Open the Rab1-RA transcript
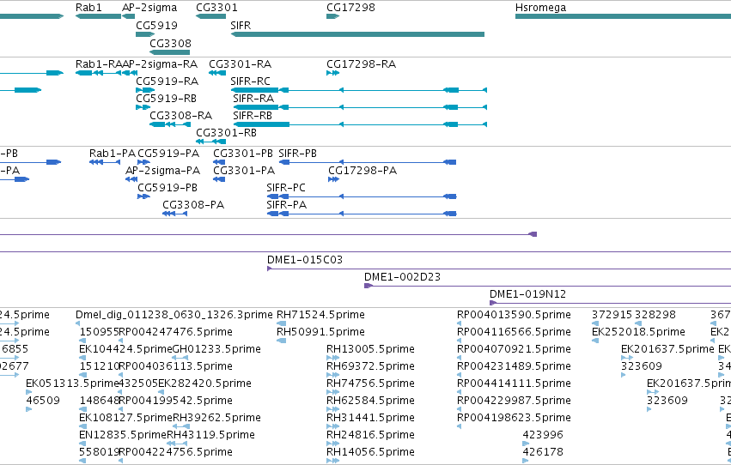731x465 pixels. coord(99,73)
